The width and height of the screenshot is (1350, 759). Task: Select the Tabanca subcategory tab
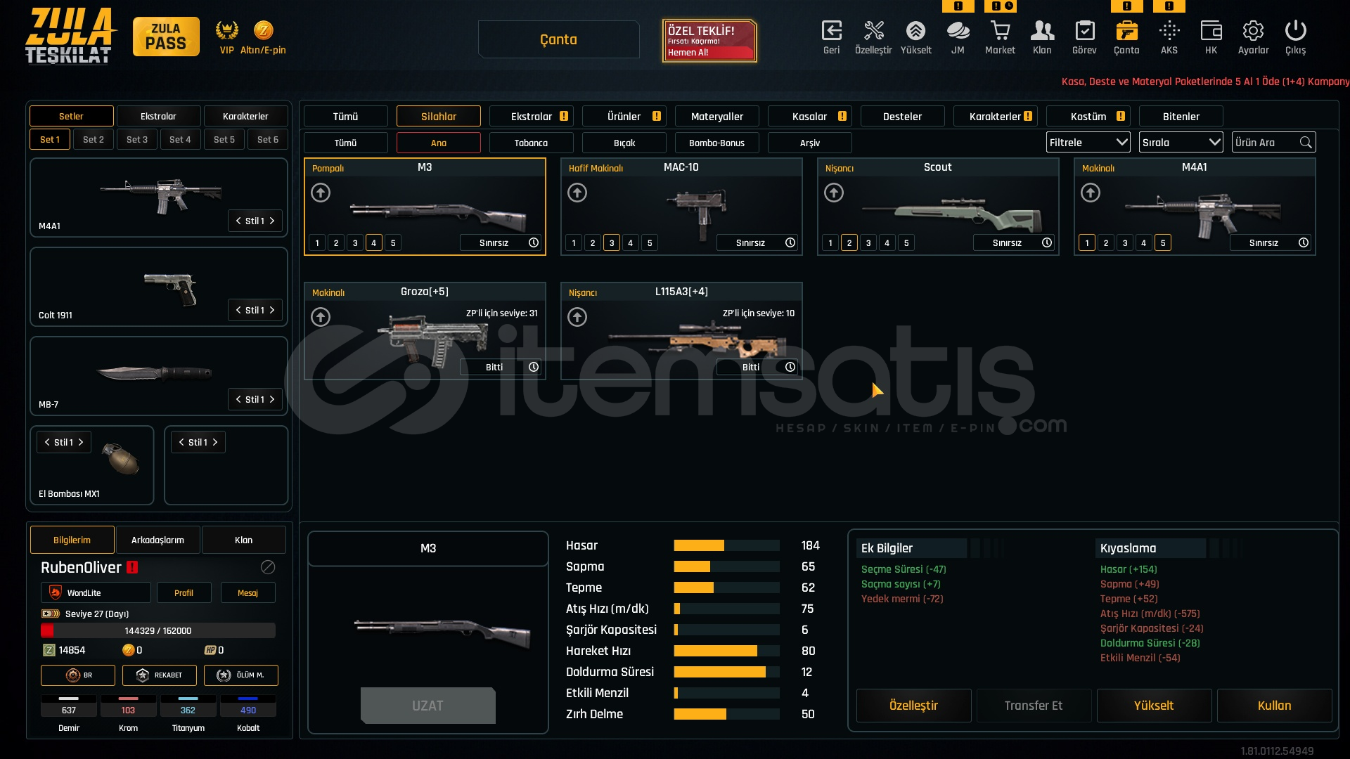[531, 143]
